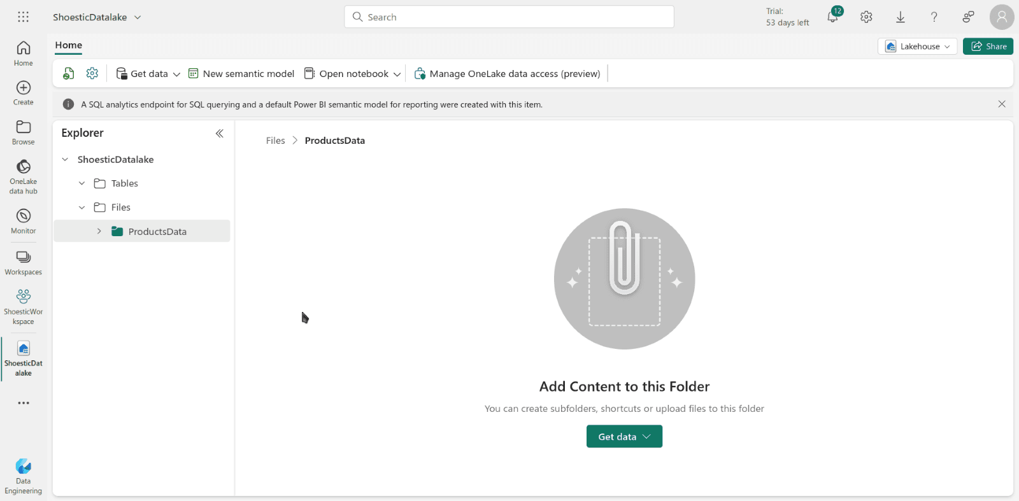Open the app launcher grid icon
Screen dimensions: 1019x501
click(24, 17)
